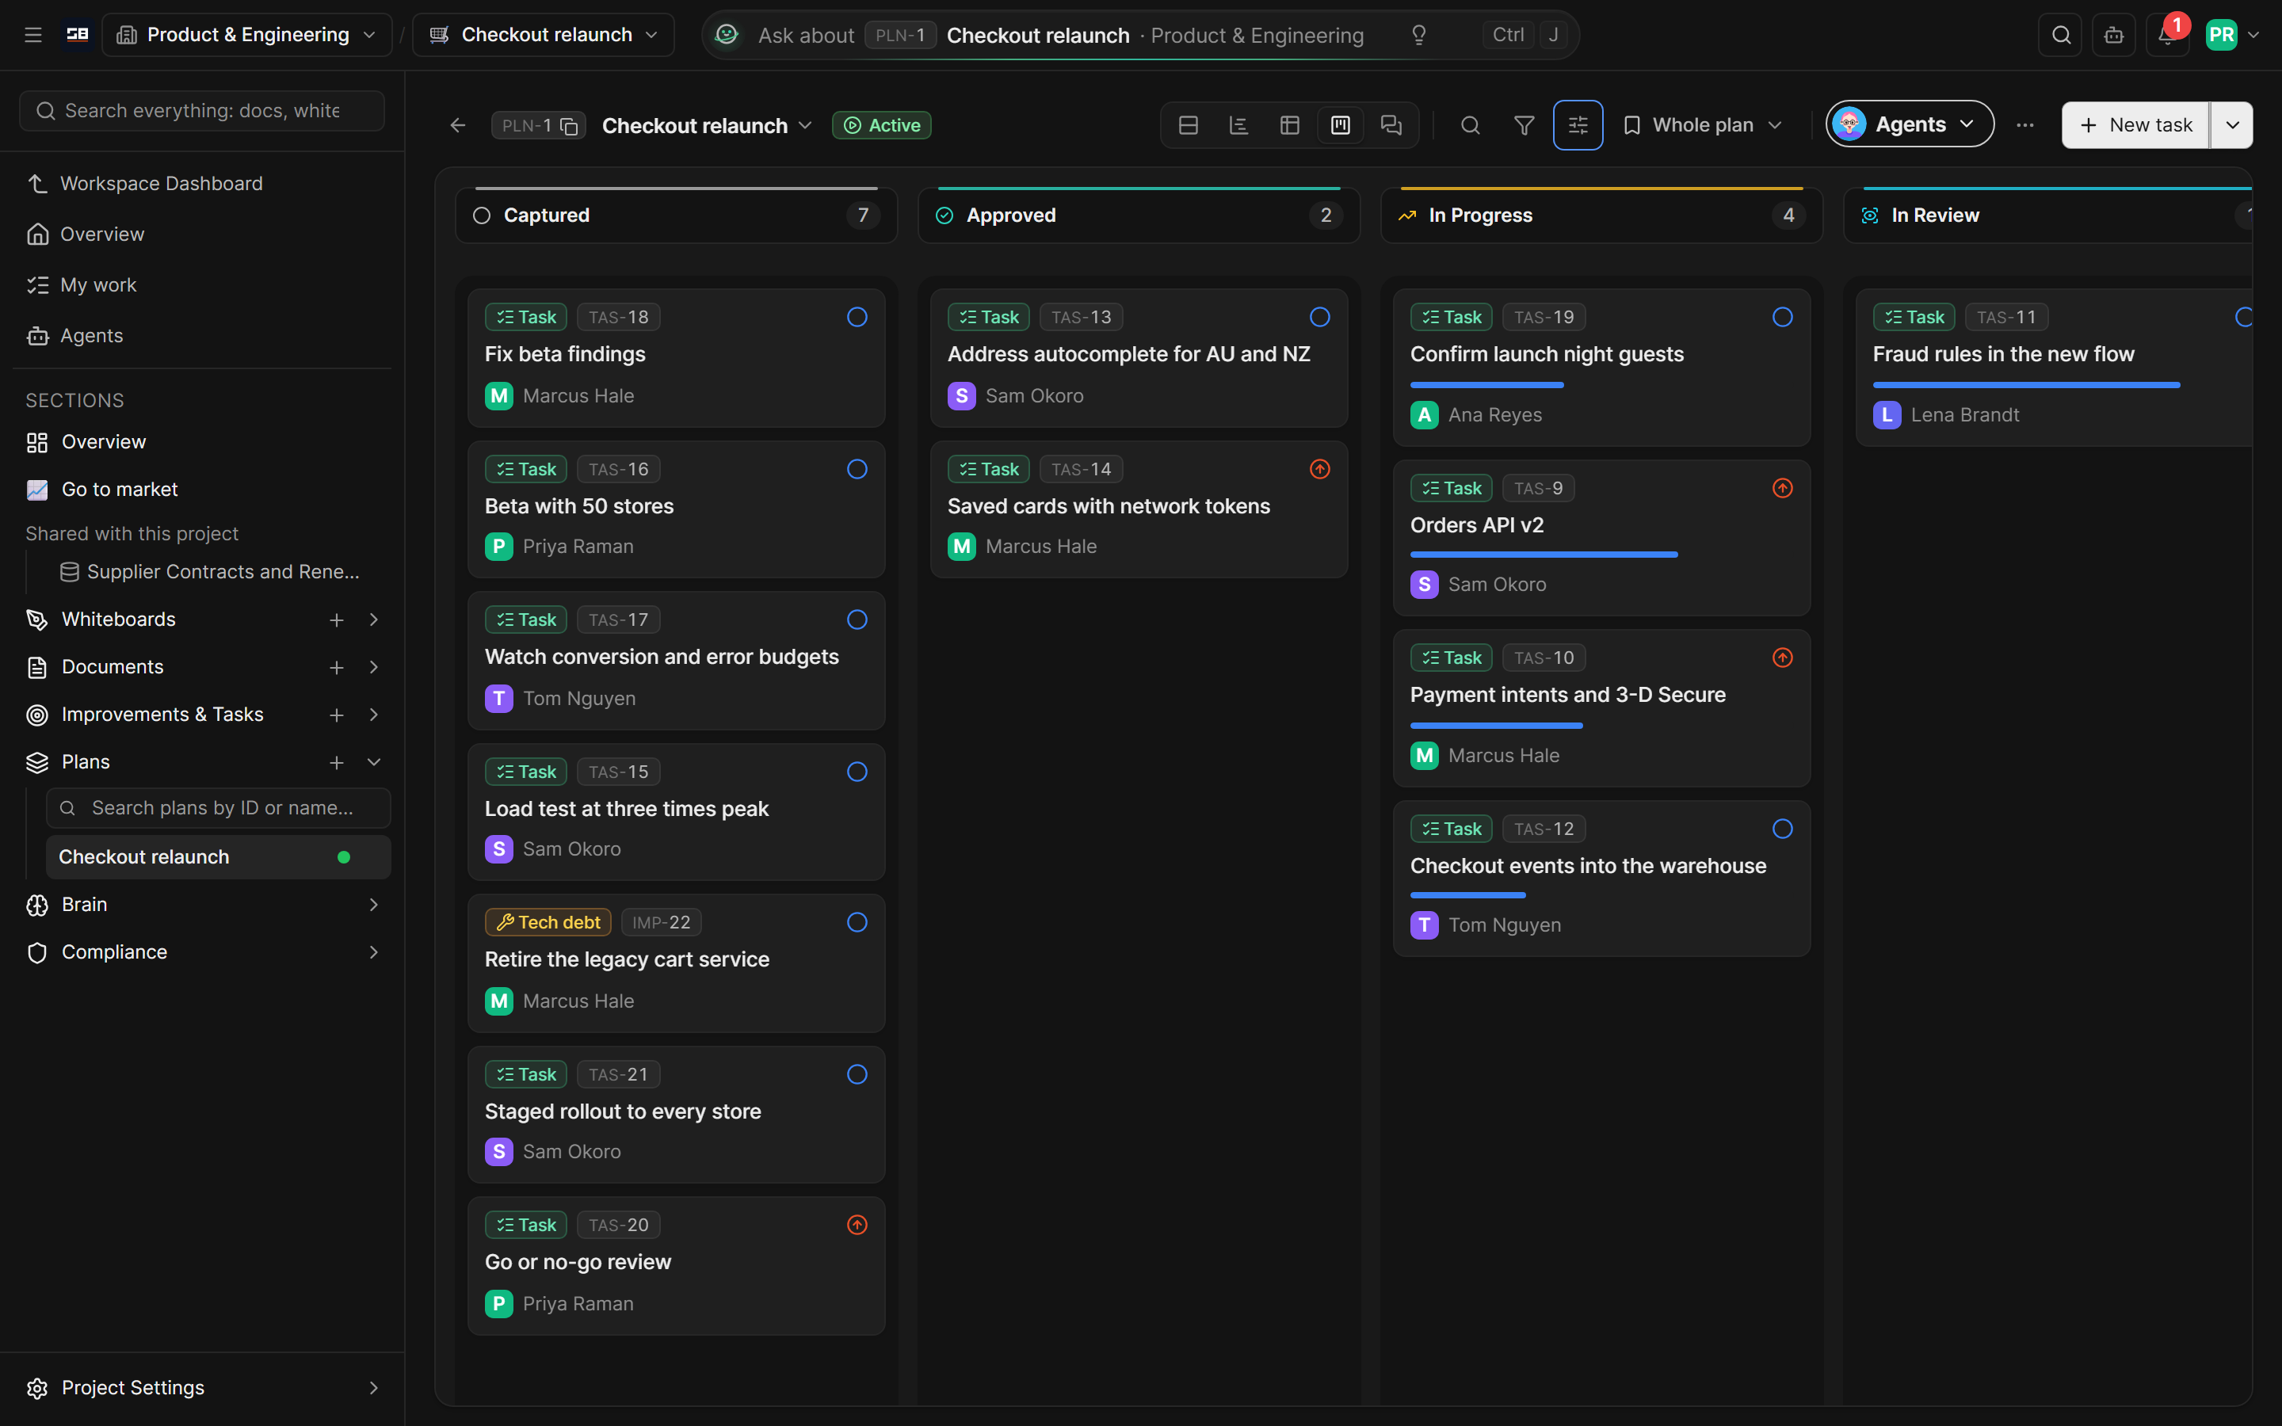Toggle status circle on Fix beta findings card

tap(857, 317)
